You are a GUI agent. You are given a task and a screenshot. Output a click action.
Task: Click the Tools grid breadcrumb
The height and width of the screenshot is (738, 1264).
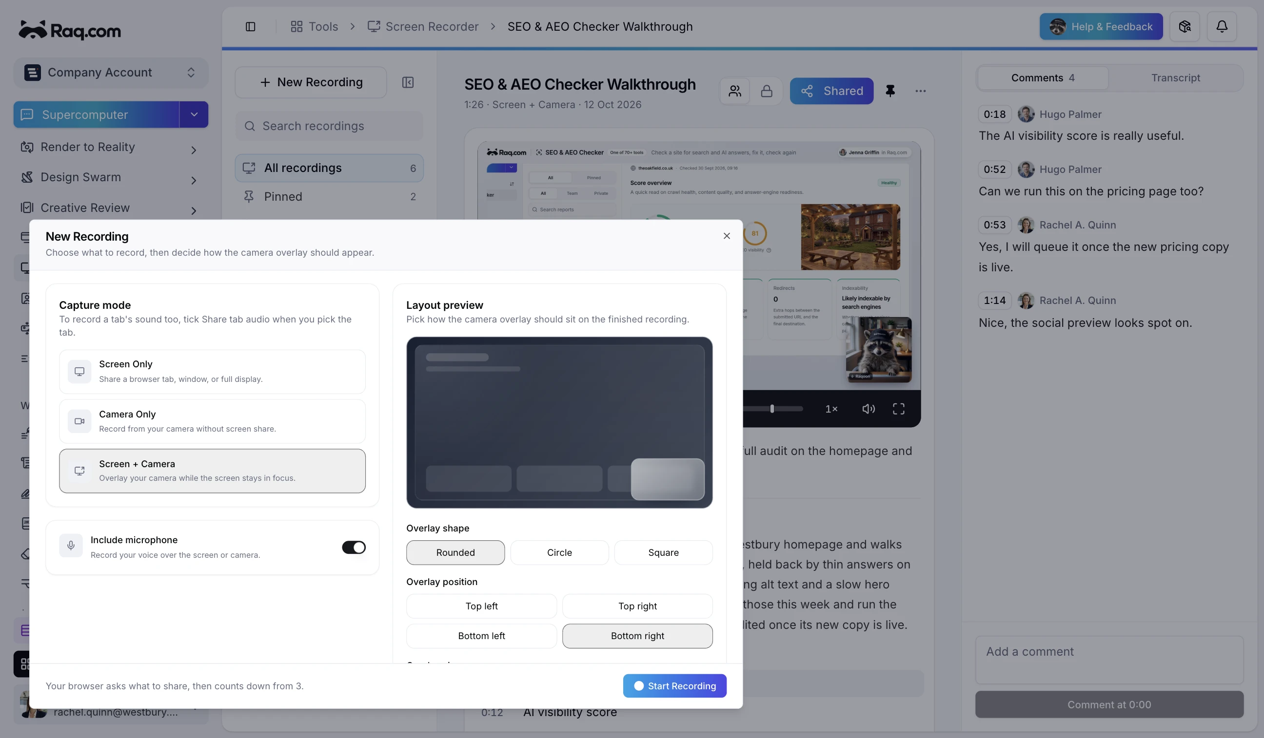(314, 27)
